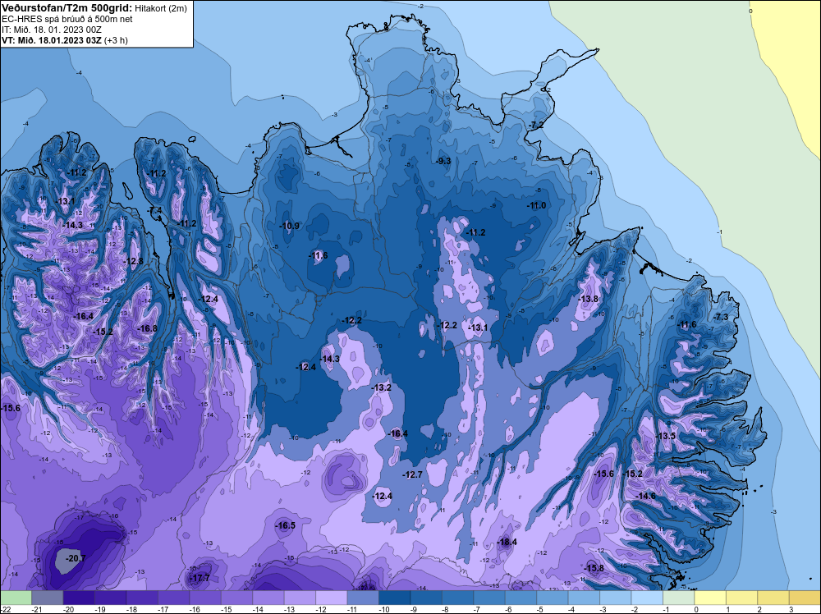The height and width of the screenshot is (614, 821).
Task: Click the -14 violet legend swatch
Action: (x=268, y=598)
